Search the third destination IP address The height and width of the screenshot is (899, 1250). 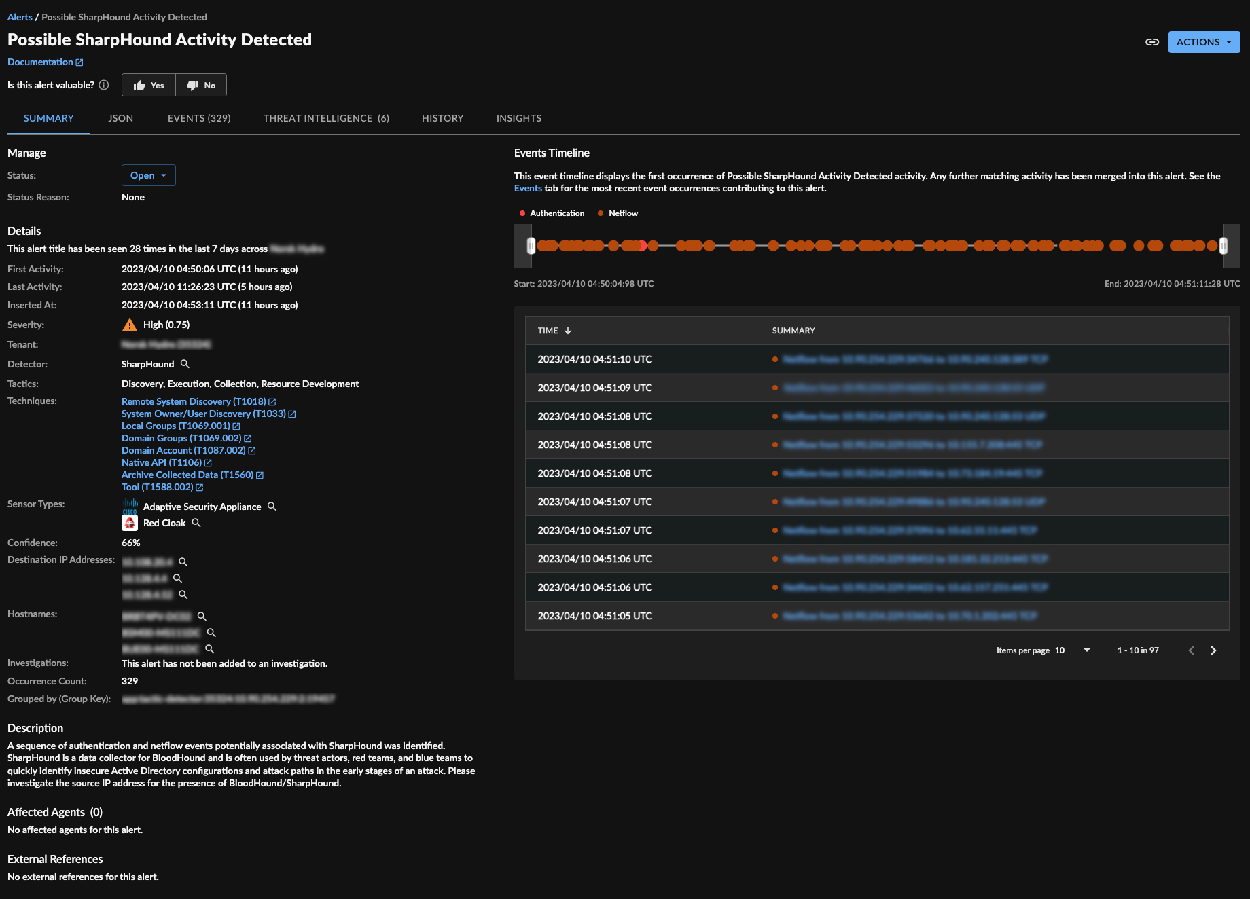(x=183, y=595)
